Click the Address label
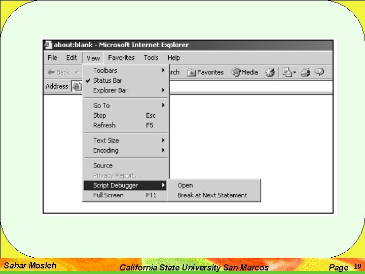This screenshot has height=274, width=365. 57,86
